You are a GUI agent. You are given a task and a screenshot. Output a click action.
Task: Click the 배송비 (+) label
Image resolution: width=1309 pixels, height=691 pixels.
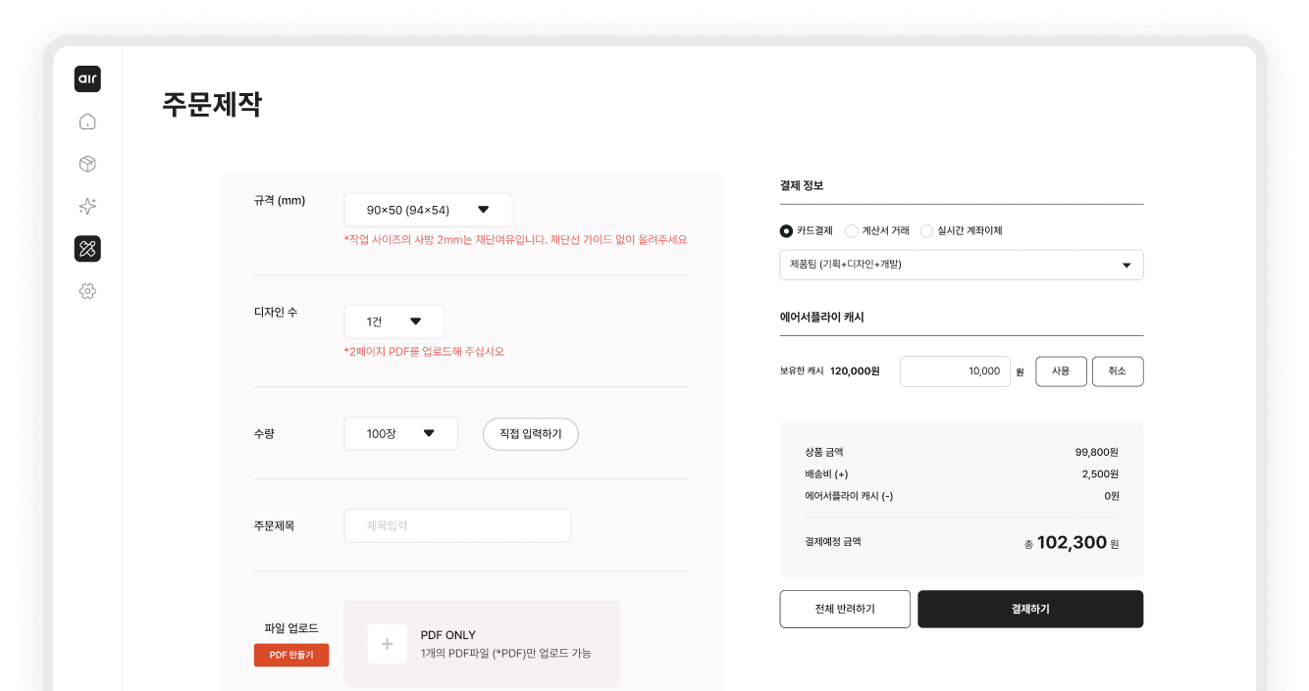pyautogui.click(x=826, y=474)
